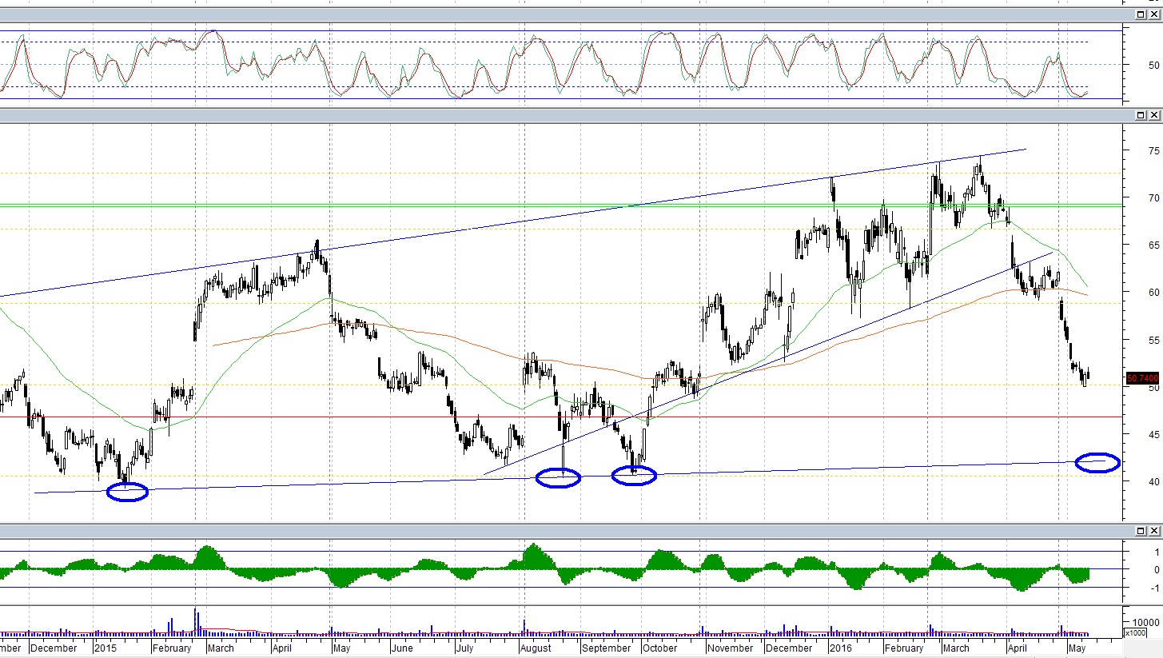This screenshot has width=1163, height=658.
Task: Click the x1000 volume scale label
Action: tap(1135, 633)
